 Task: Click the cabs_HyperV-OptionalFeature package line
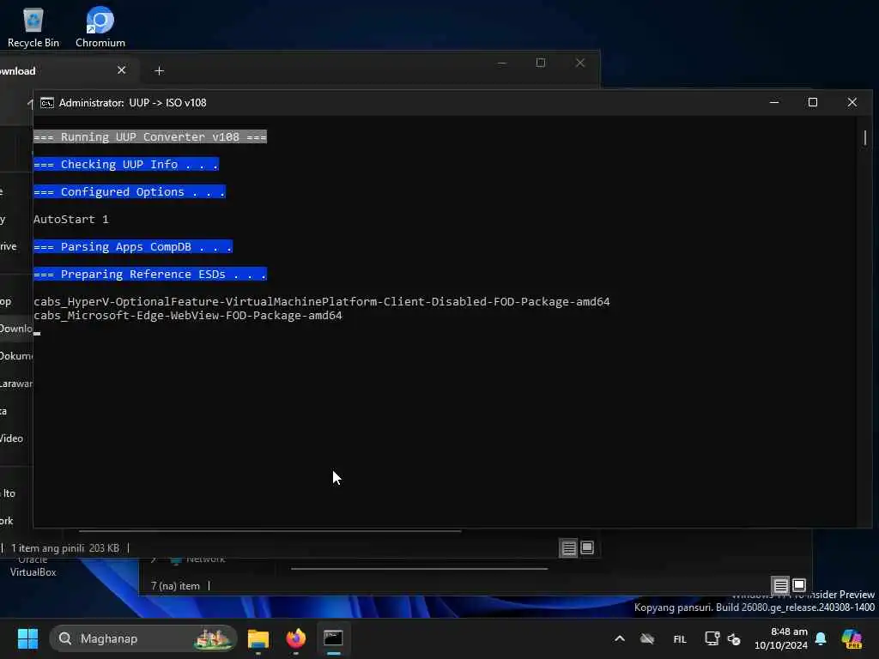tap(321, 301)
